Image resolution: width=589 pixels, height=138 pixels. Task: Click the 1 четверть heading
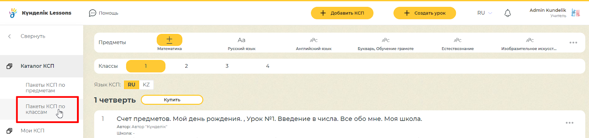pyautogui.click(x=115, y=100)
